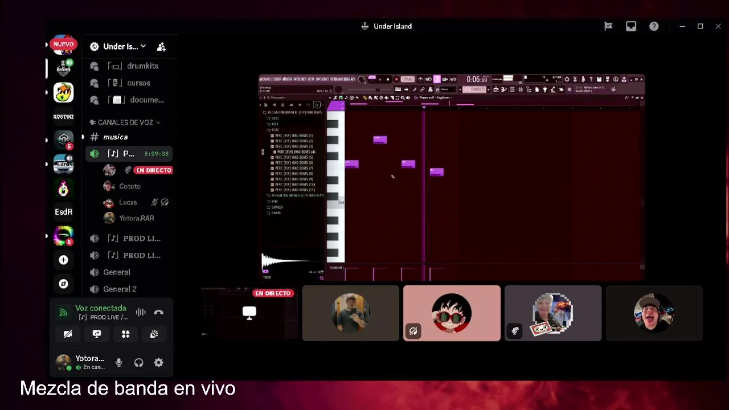Image resolution: width=729 pixels, height=410 pixels.
Task: Click the waveform preview in FL browser
Action: (292, 263)
